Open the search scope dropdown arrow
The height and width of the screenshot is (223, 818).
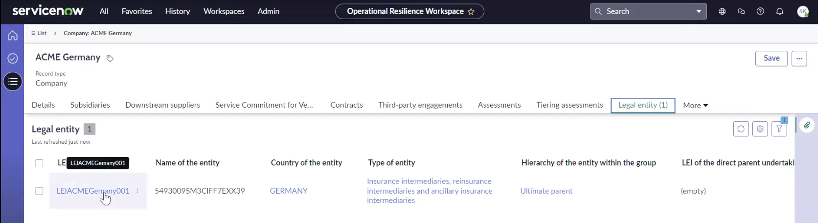click(x=699, y=11)
